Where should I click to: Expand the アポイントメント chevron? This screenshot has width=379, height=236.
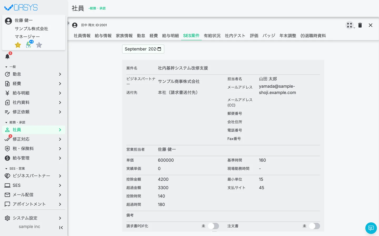point(60,204)
